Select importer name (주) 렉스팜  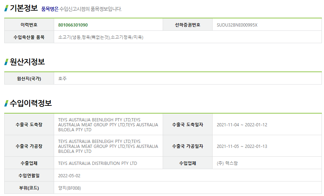(227, 163)
